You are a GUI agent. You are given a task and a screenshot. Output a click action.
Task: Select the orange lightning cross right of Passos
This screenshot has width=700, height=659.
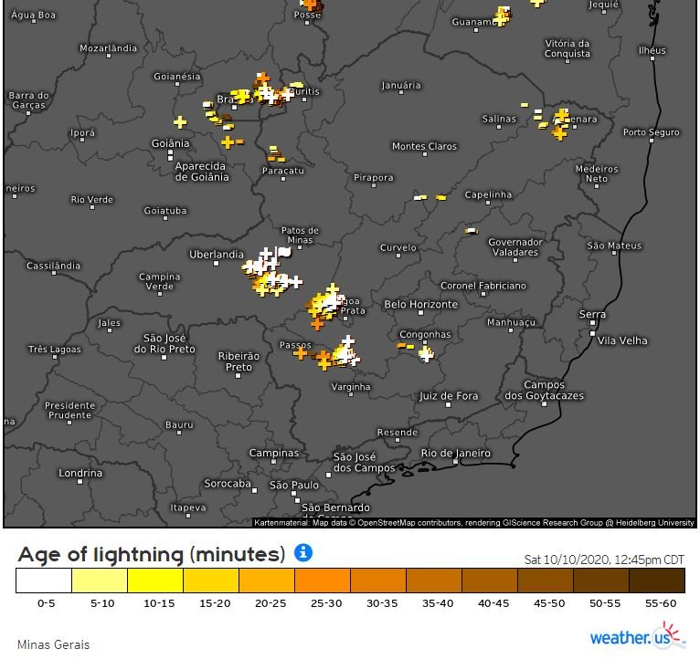coord(301,352)
